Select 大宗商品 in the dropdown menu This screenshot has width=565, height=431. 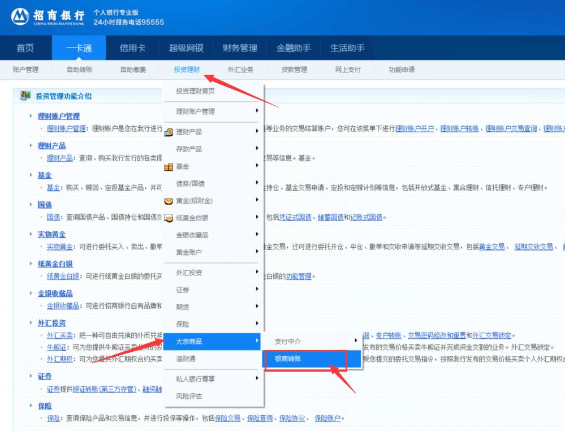(212, 341)
